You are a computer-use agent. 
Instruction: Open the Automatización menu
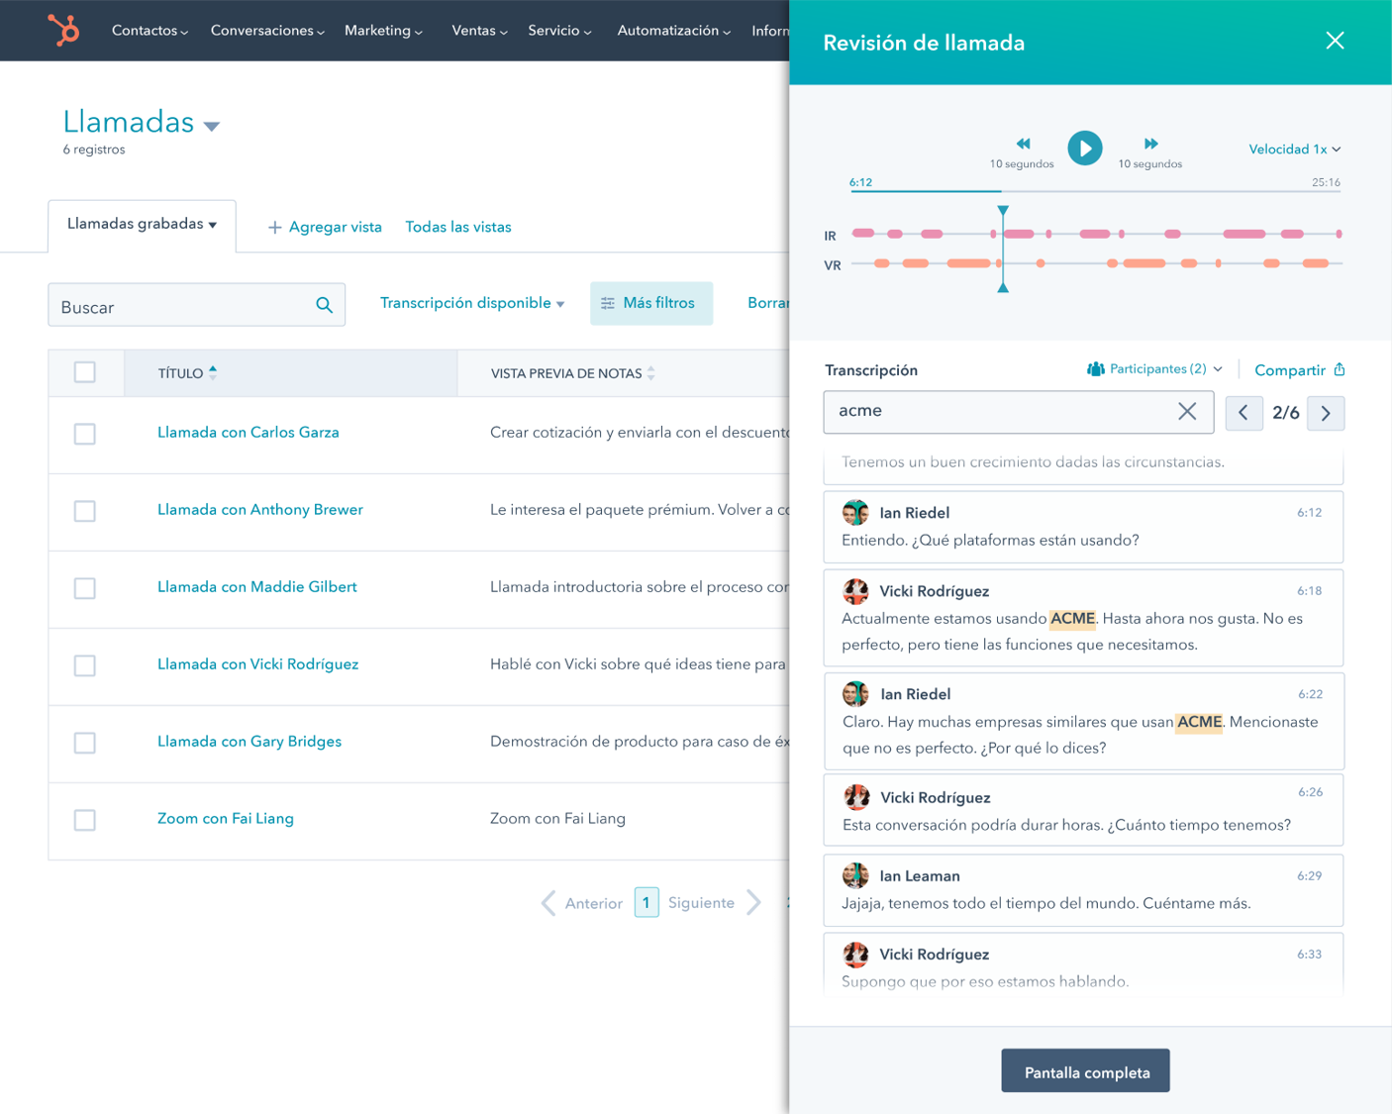673,31
